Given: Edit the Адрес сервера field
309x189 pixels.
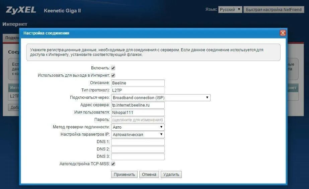Looking at the screenshot, I should tap(138, 105).
